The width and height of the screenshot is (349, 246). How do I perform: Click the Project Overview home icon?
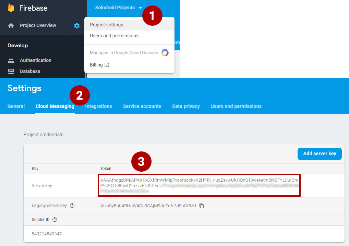[11, 26]
